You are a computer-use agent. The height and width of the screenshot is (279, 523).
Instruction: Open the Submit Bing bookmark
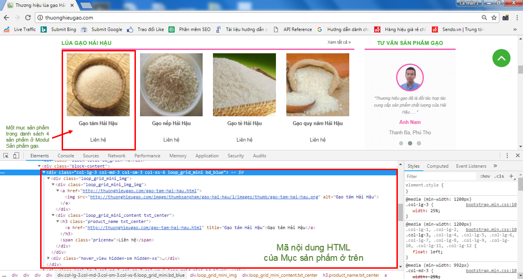59,29
